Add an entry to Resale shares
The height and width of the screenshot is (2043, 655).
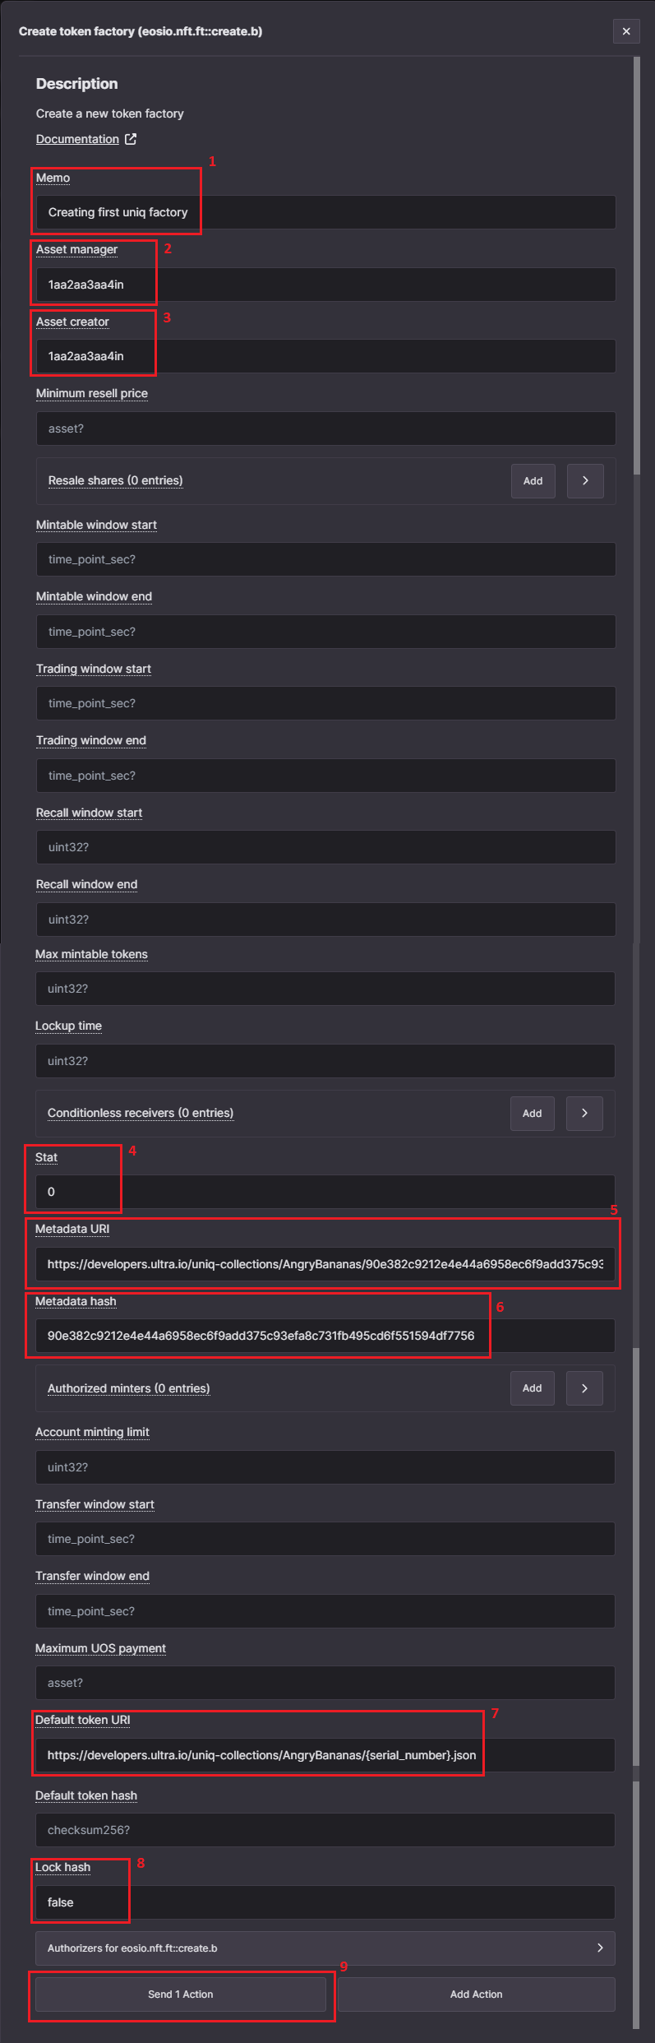pos(533,480)
